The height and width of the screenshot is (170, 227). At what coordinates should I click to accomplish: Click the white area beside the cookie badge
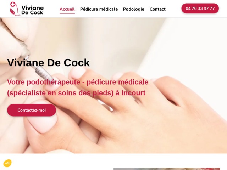58,162
